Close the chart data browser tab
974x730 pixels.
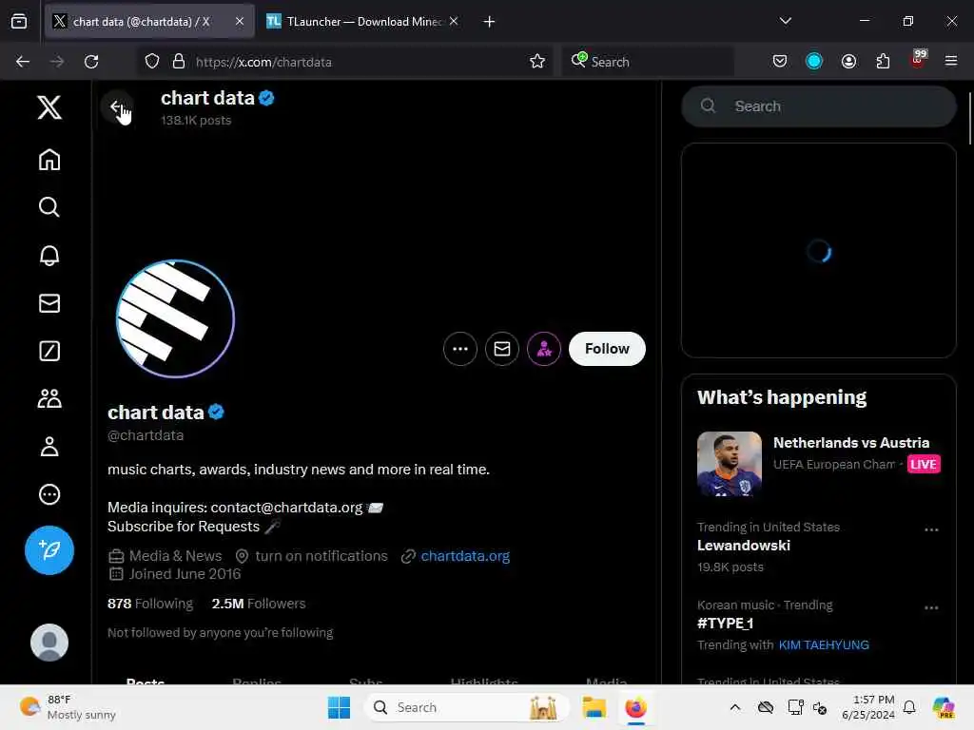tap(240, 21)
